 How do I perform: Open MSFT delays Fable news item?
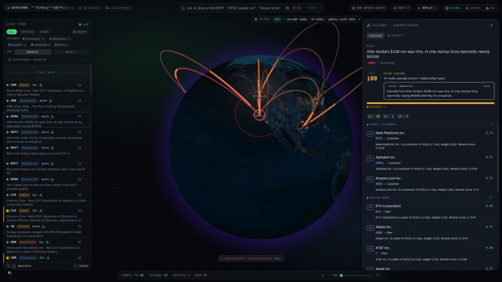click(47, 151)
